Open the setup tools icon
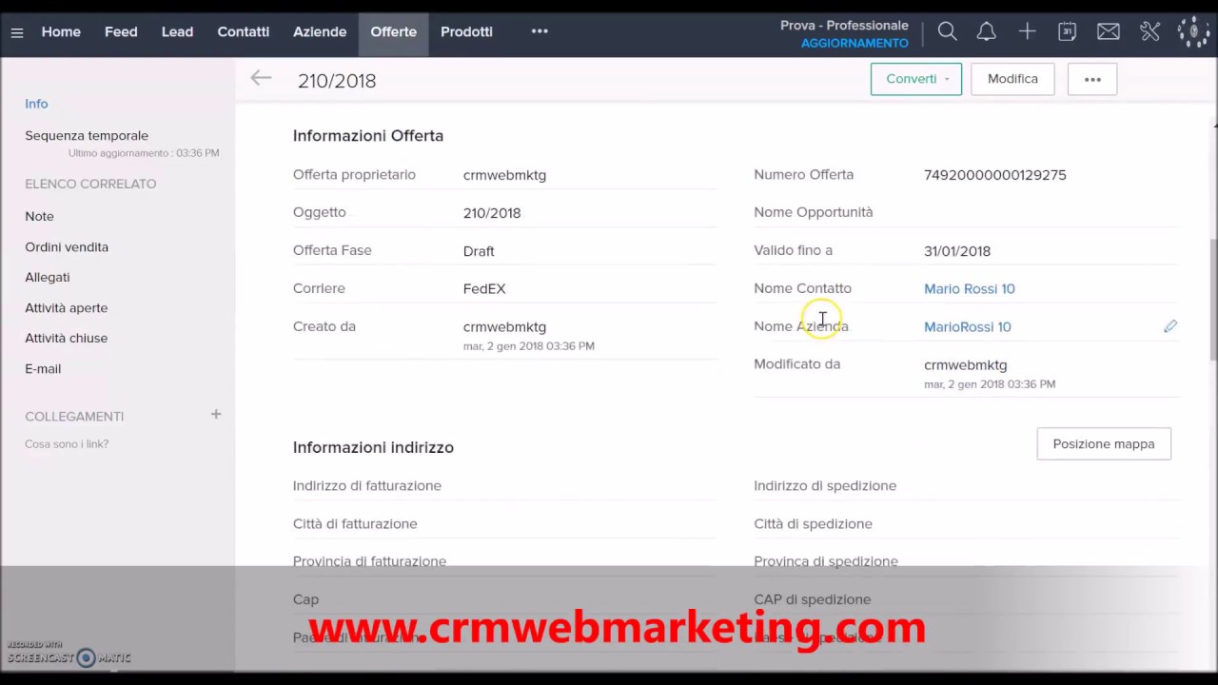 click(x=1149, y=31)
